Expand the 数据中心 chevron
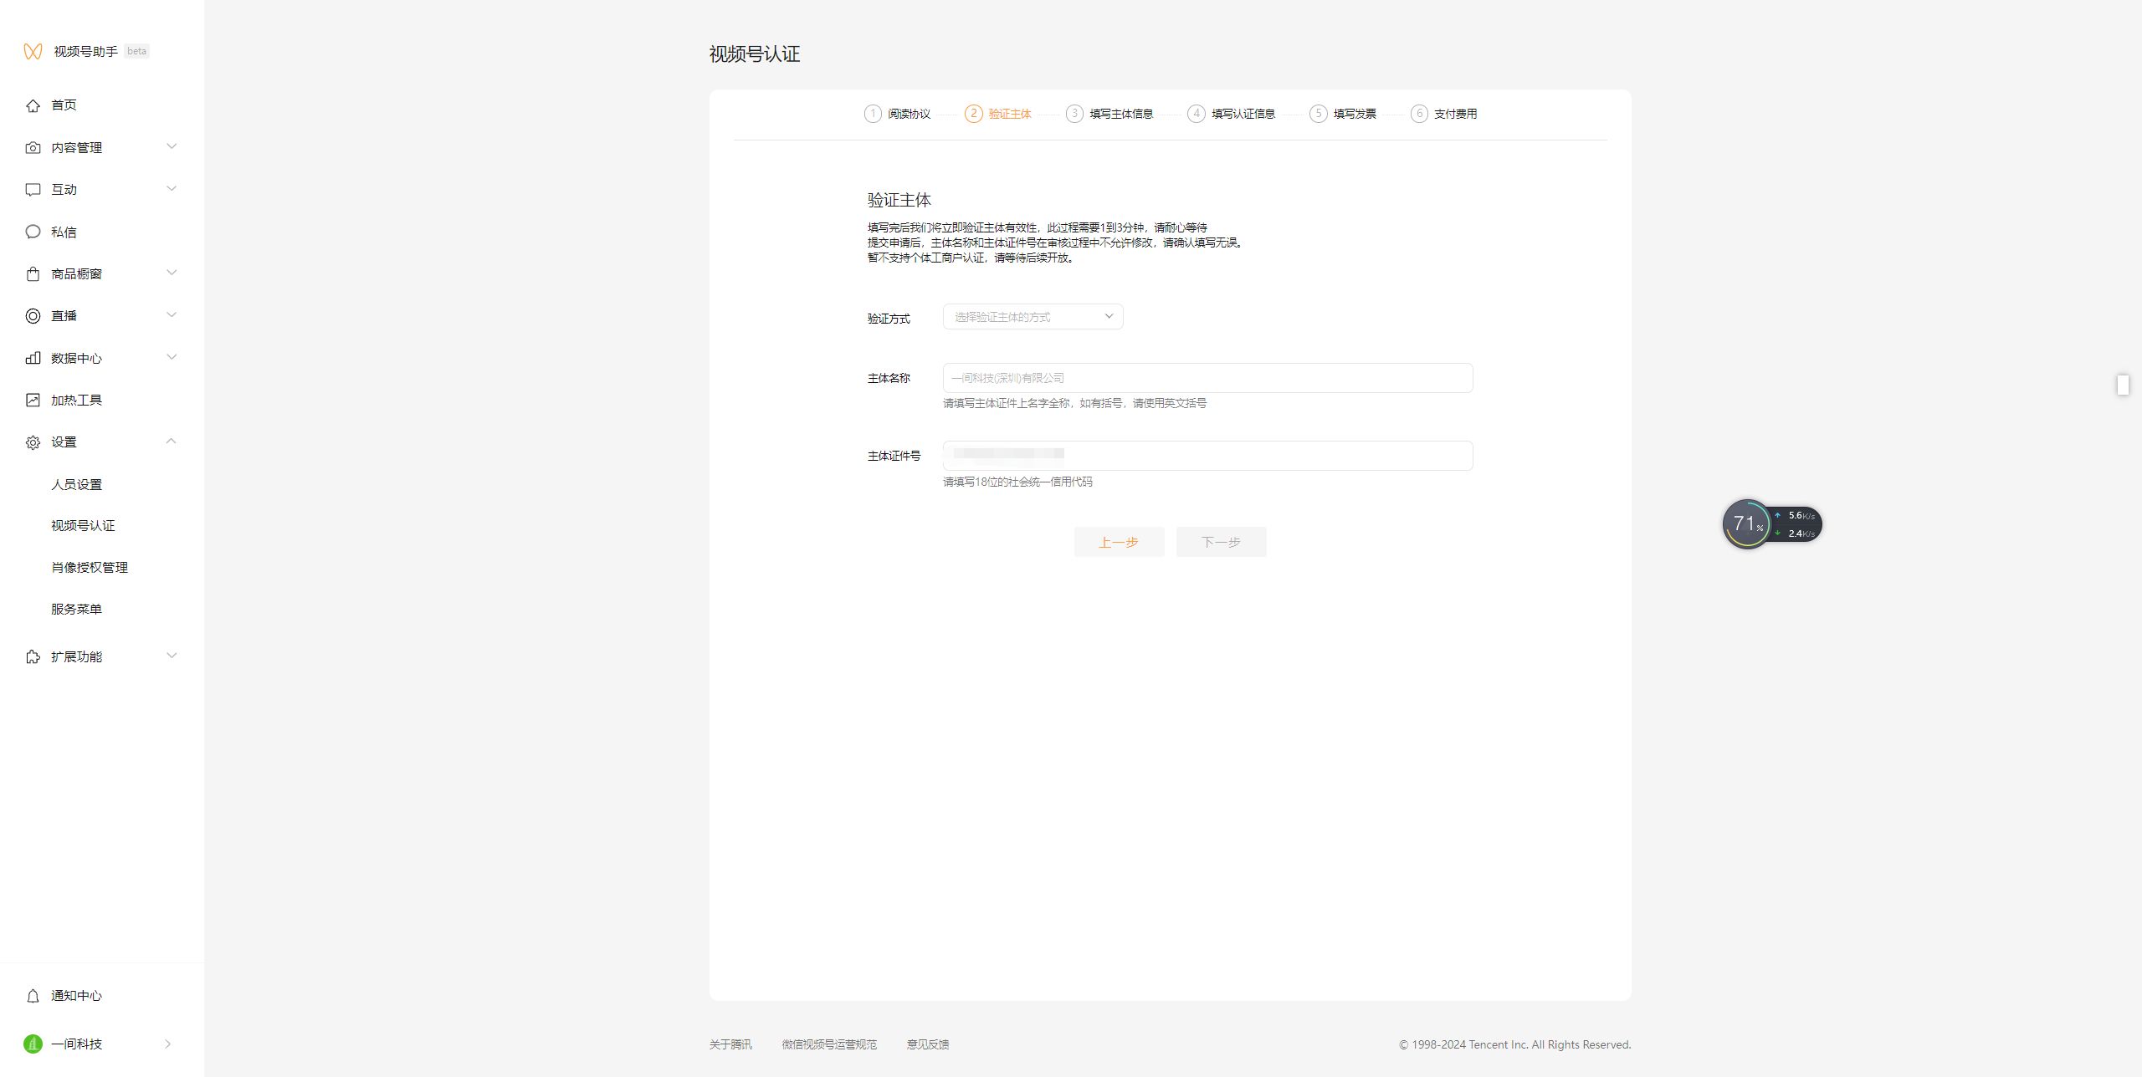Screen dimensions: 2142x1077 point(172,357)
